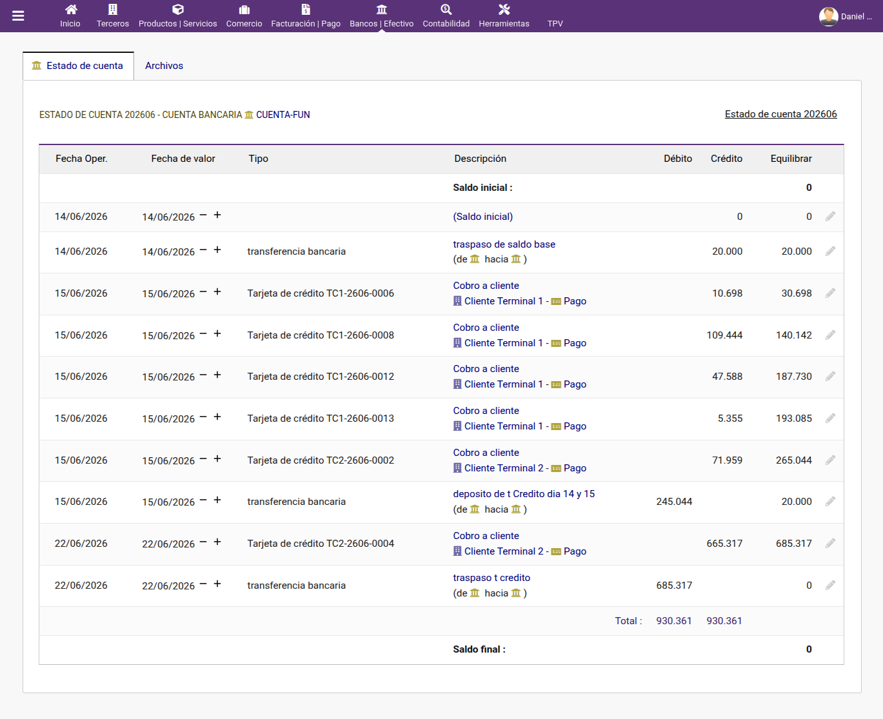Open the Terceros building icon
Screen dimensions: 883x719
point(113,10)
